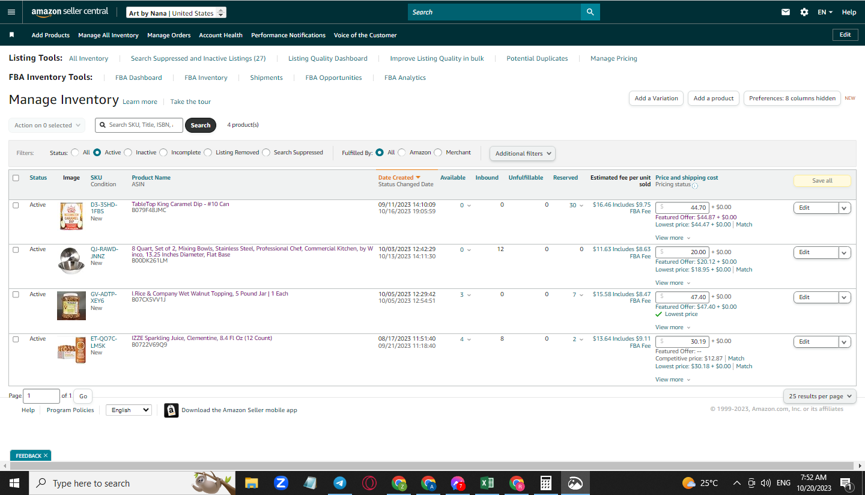Show hidden system tray icons
The height and width of the screenshot is (495, 865).
(736, 483)
